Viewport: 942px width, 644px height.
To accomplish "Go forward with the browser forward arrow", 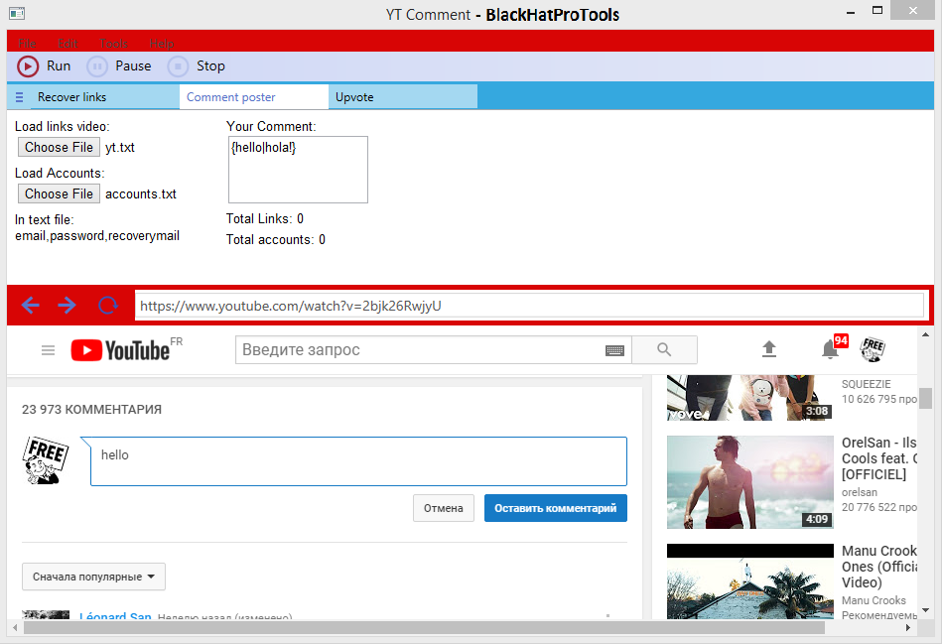I will click(67, 306).
